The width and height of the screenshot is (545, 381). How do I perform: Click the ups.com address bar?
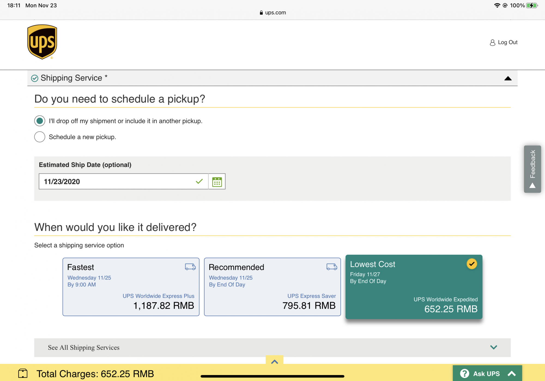[x=272, y=13]
